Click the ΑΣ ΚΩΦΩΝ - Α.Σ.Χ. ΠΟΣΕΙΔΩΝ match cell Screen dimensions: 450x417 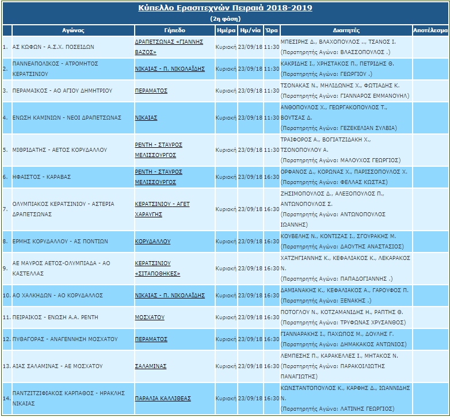53,47
